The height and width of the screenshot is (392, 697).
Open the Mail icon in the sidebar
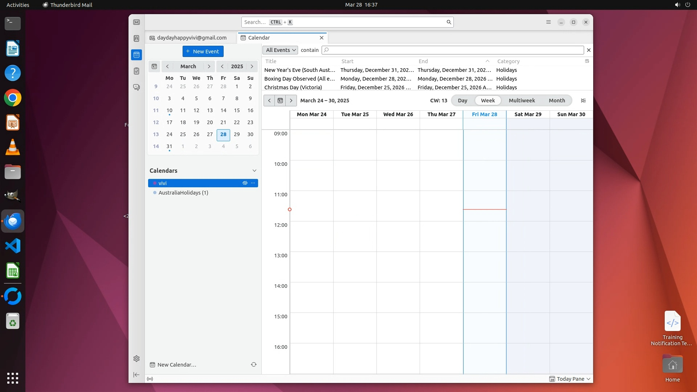tap(136, 22)
